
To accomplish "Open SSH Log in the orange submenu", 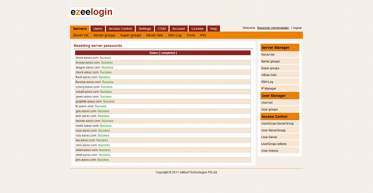I will click(x=174, y=35).
